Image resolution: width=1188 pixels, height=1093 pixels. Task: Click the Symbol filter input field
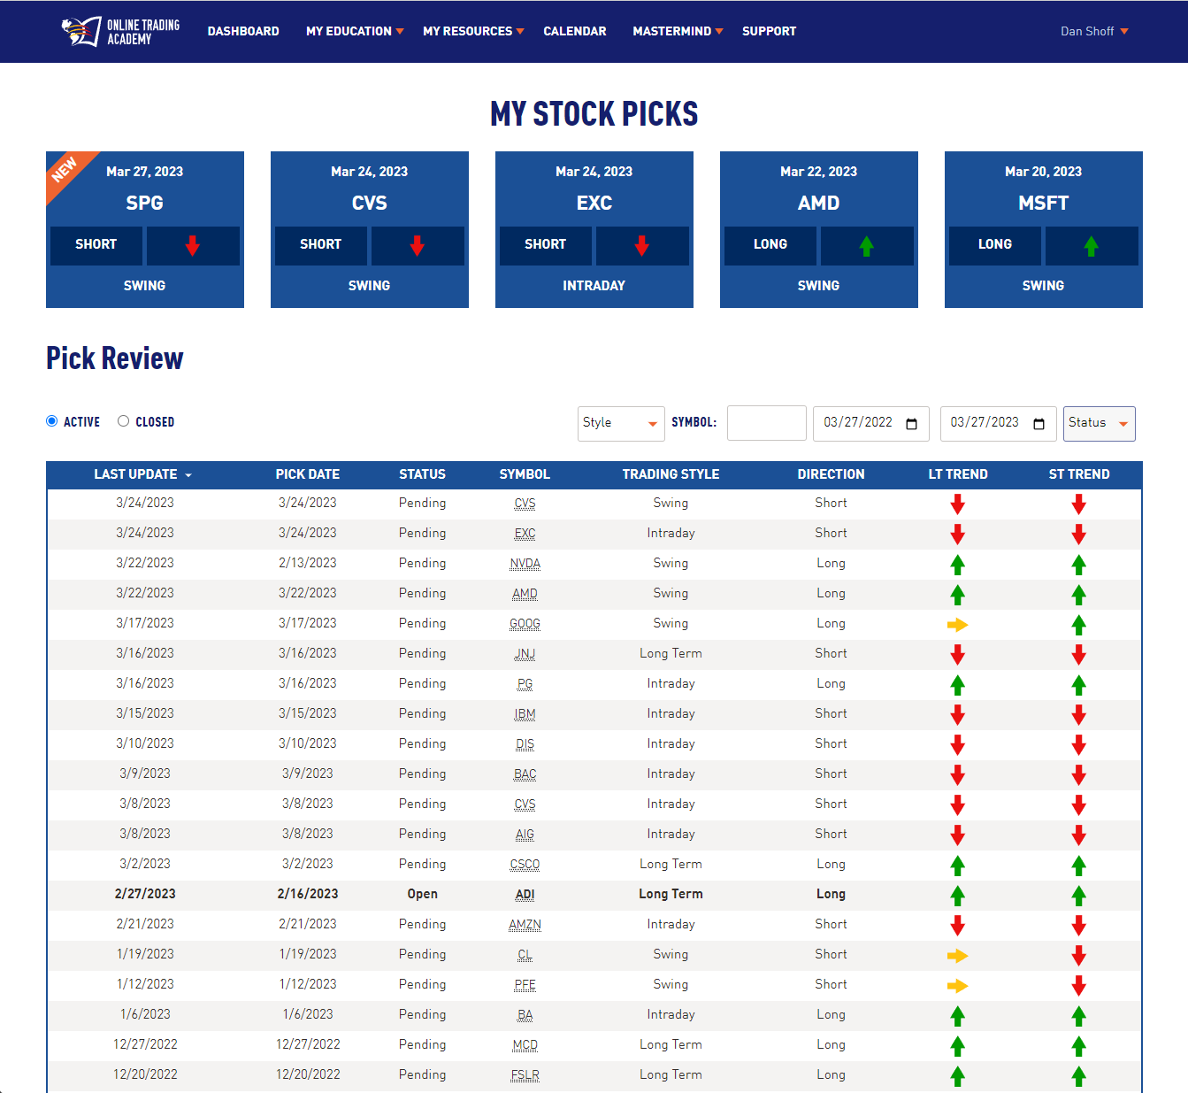(x=767, y=423)
